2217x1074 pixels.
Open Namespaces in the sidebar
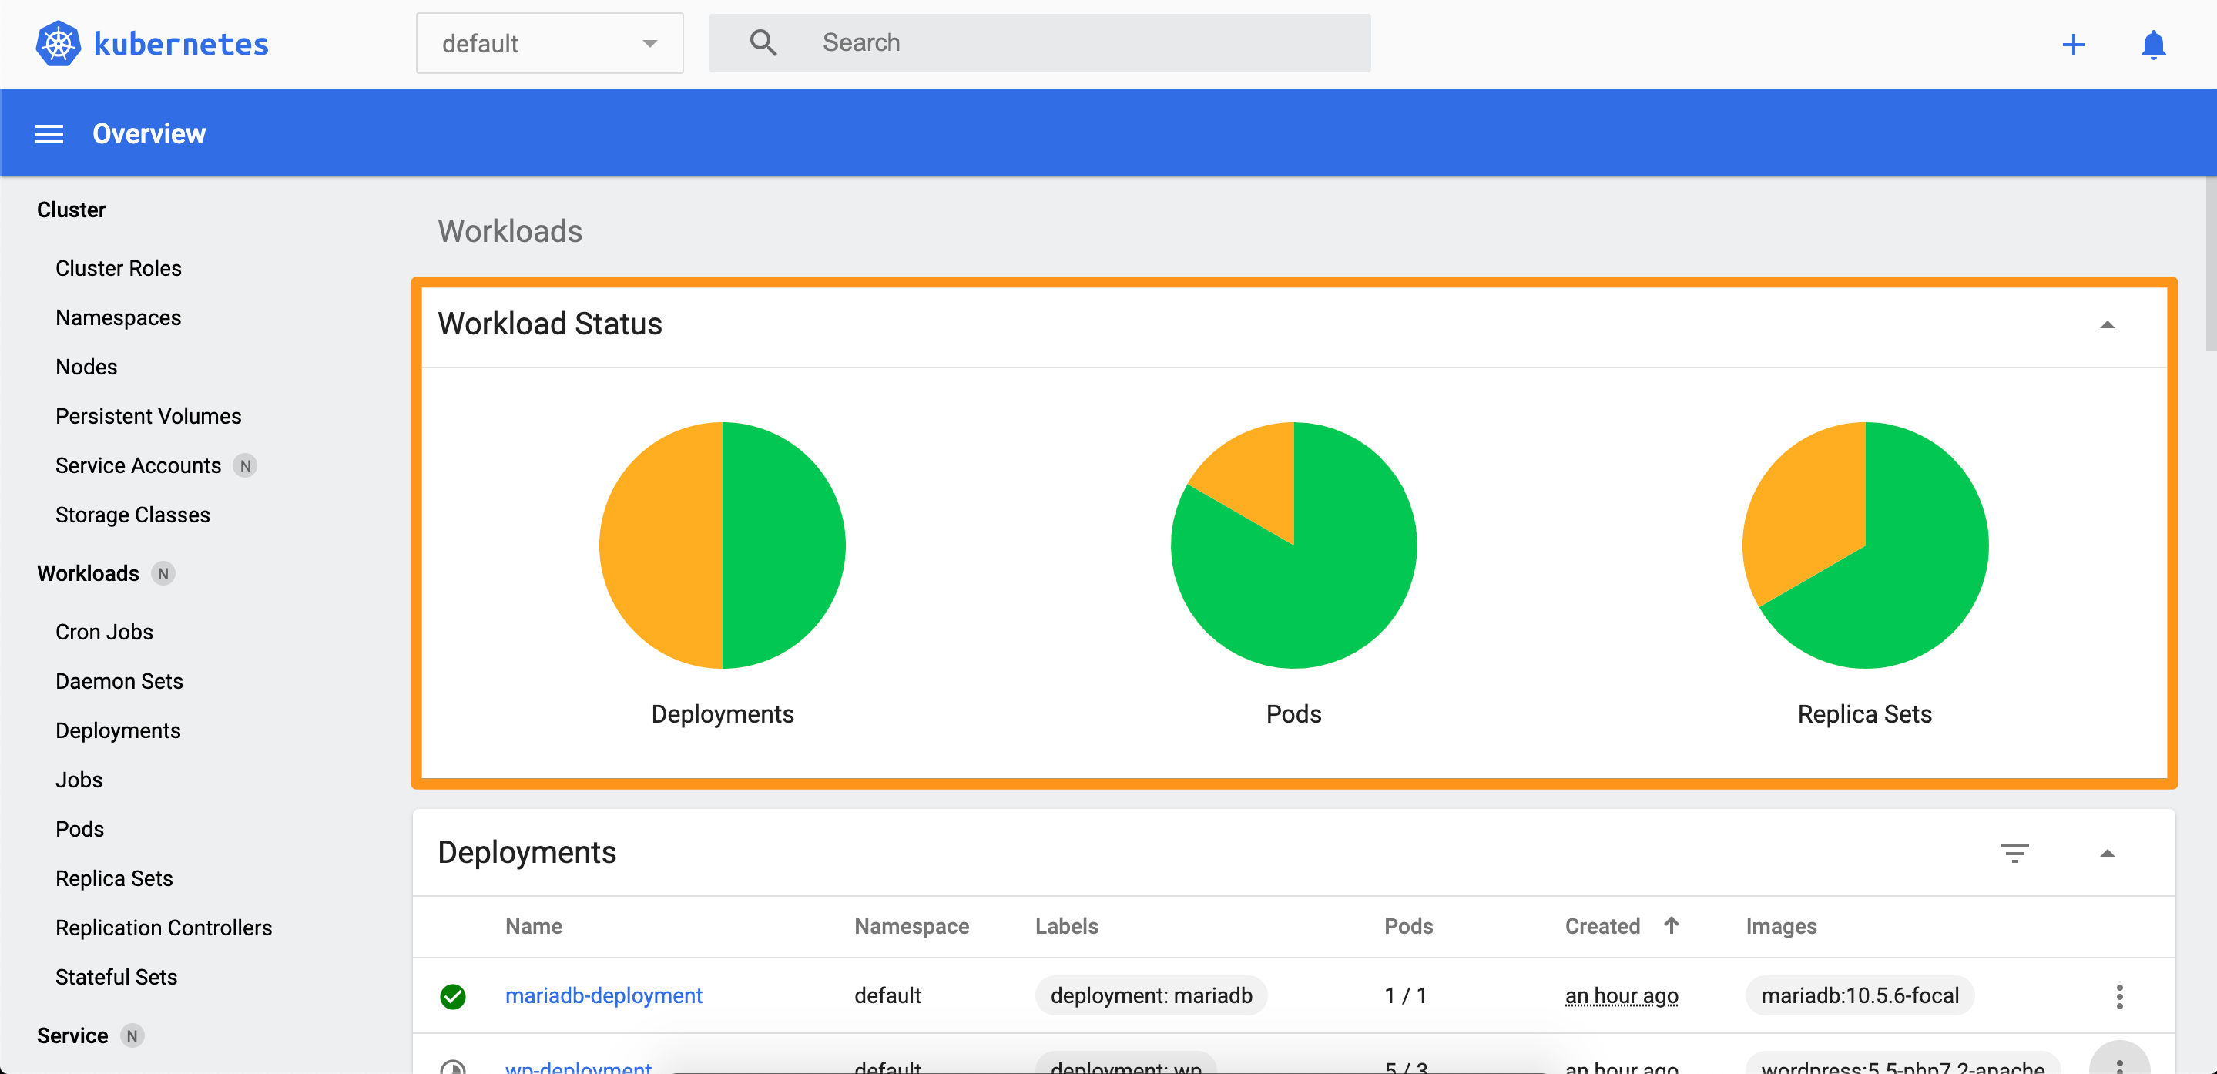coord(118,317)
